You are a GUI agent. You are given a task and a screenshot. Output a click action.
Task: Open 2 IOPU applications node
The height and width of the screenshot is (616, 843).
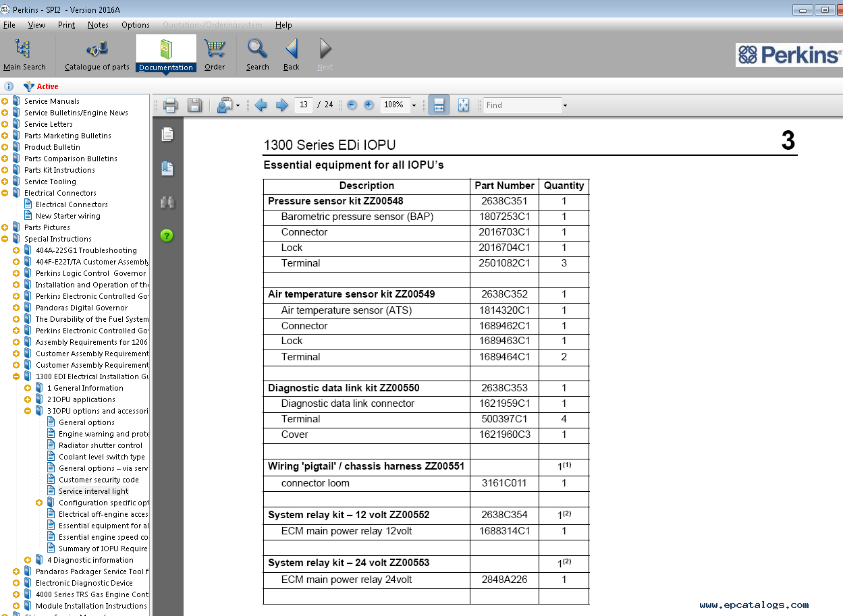pyautogui.click(x=81, y=399)
